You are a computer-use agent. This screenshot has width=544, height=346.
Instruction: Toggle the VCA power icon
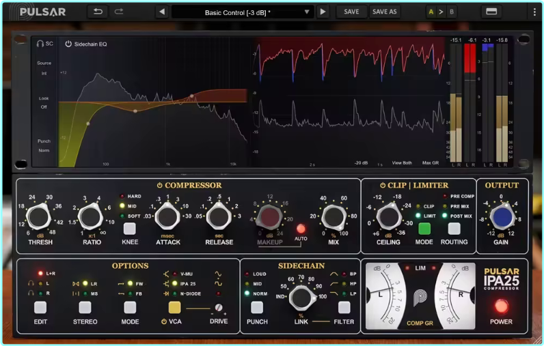point(164,321)
